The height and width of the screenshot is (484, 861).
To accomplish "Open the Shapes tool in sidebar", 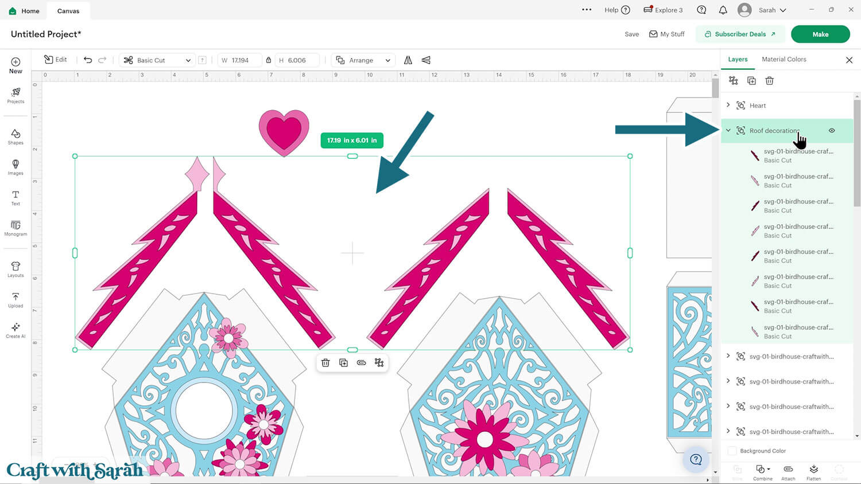I will pos(15,136).
